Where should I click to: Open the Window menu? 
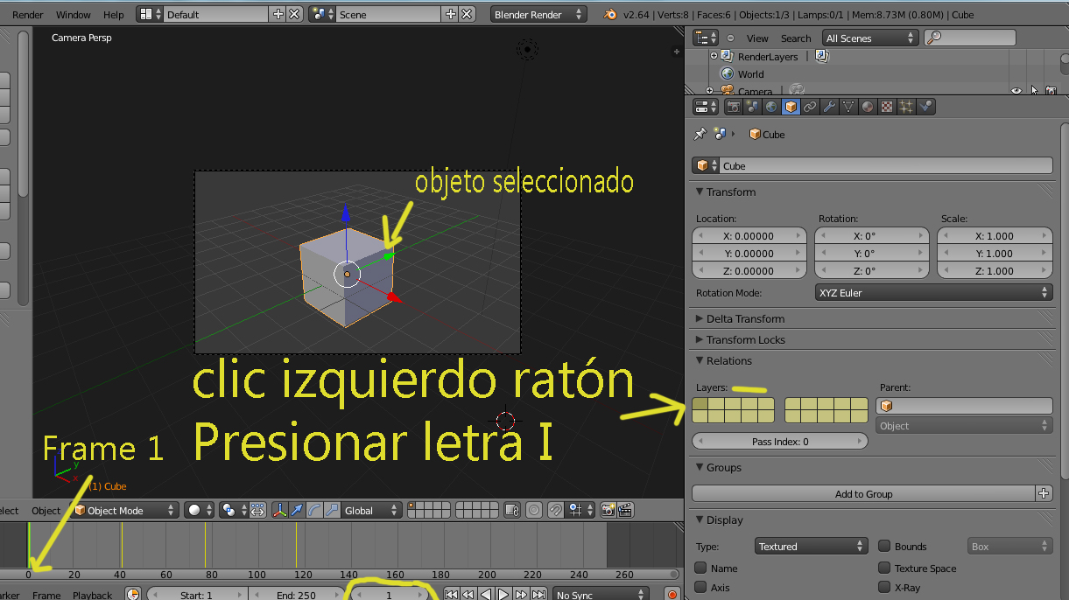(x=74, y=15)
